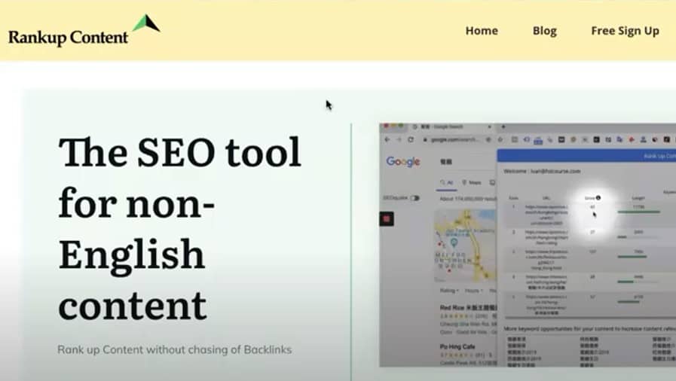Click the red square sidebar icon
Viewport: 676px width, 381px height.
tap(388, 219)
